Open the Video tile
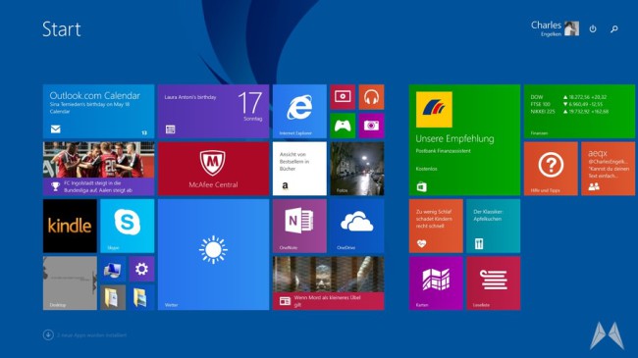The image size is (638, 358). (343, 97)
